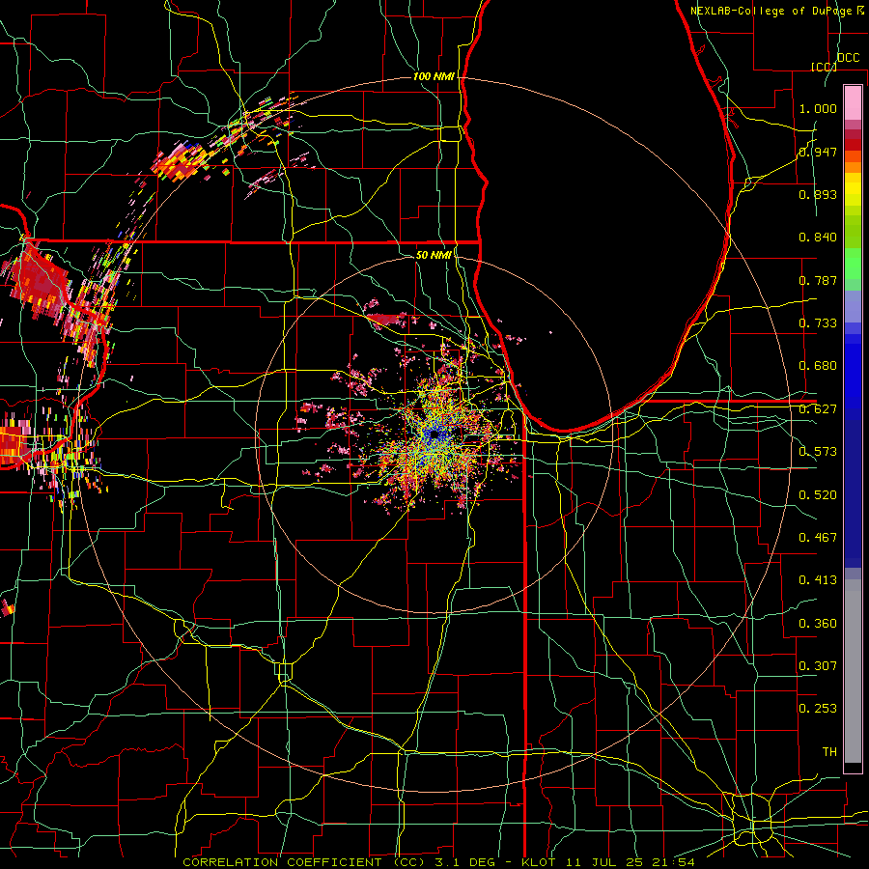Click the 100 NMI range ring label
The image size is (869, 869).
point(434,76)
